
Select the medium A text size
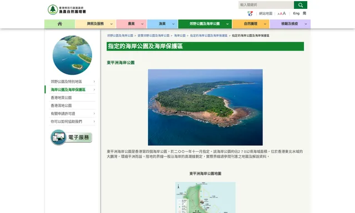pos(281,14)
